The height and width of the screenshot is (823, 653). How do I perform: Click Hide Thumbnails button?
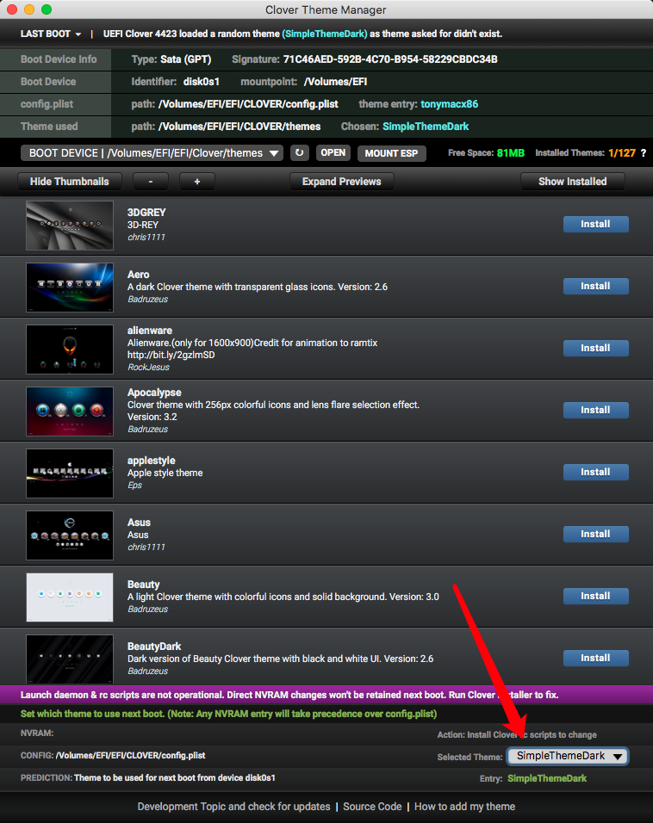pyautogui.click(x=69, y=182)
